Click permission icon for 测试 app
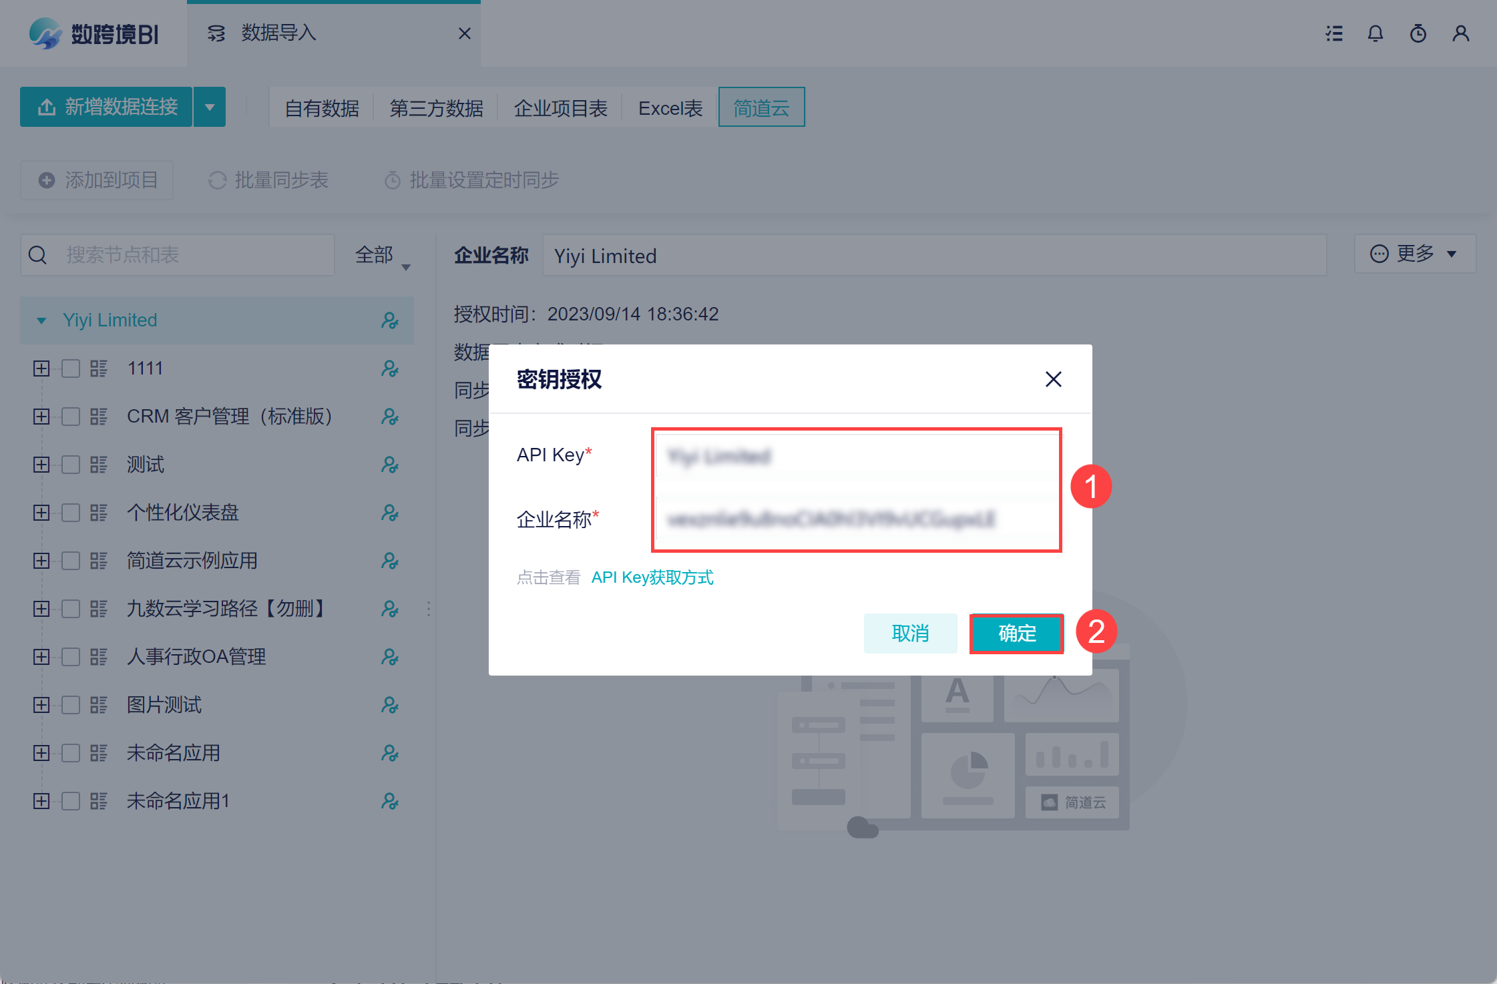Image resolution: width=1497 pixels, height=984 pixels. [389, 465]
